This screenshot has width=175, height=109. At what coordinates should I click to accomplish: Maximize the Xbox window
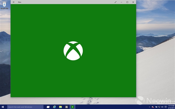pyautogui.click(x=127, y=2)
